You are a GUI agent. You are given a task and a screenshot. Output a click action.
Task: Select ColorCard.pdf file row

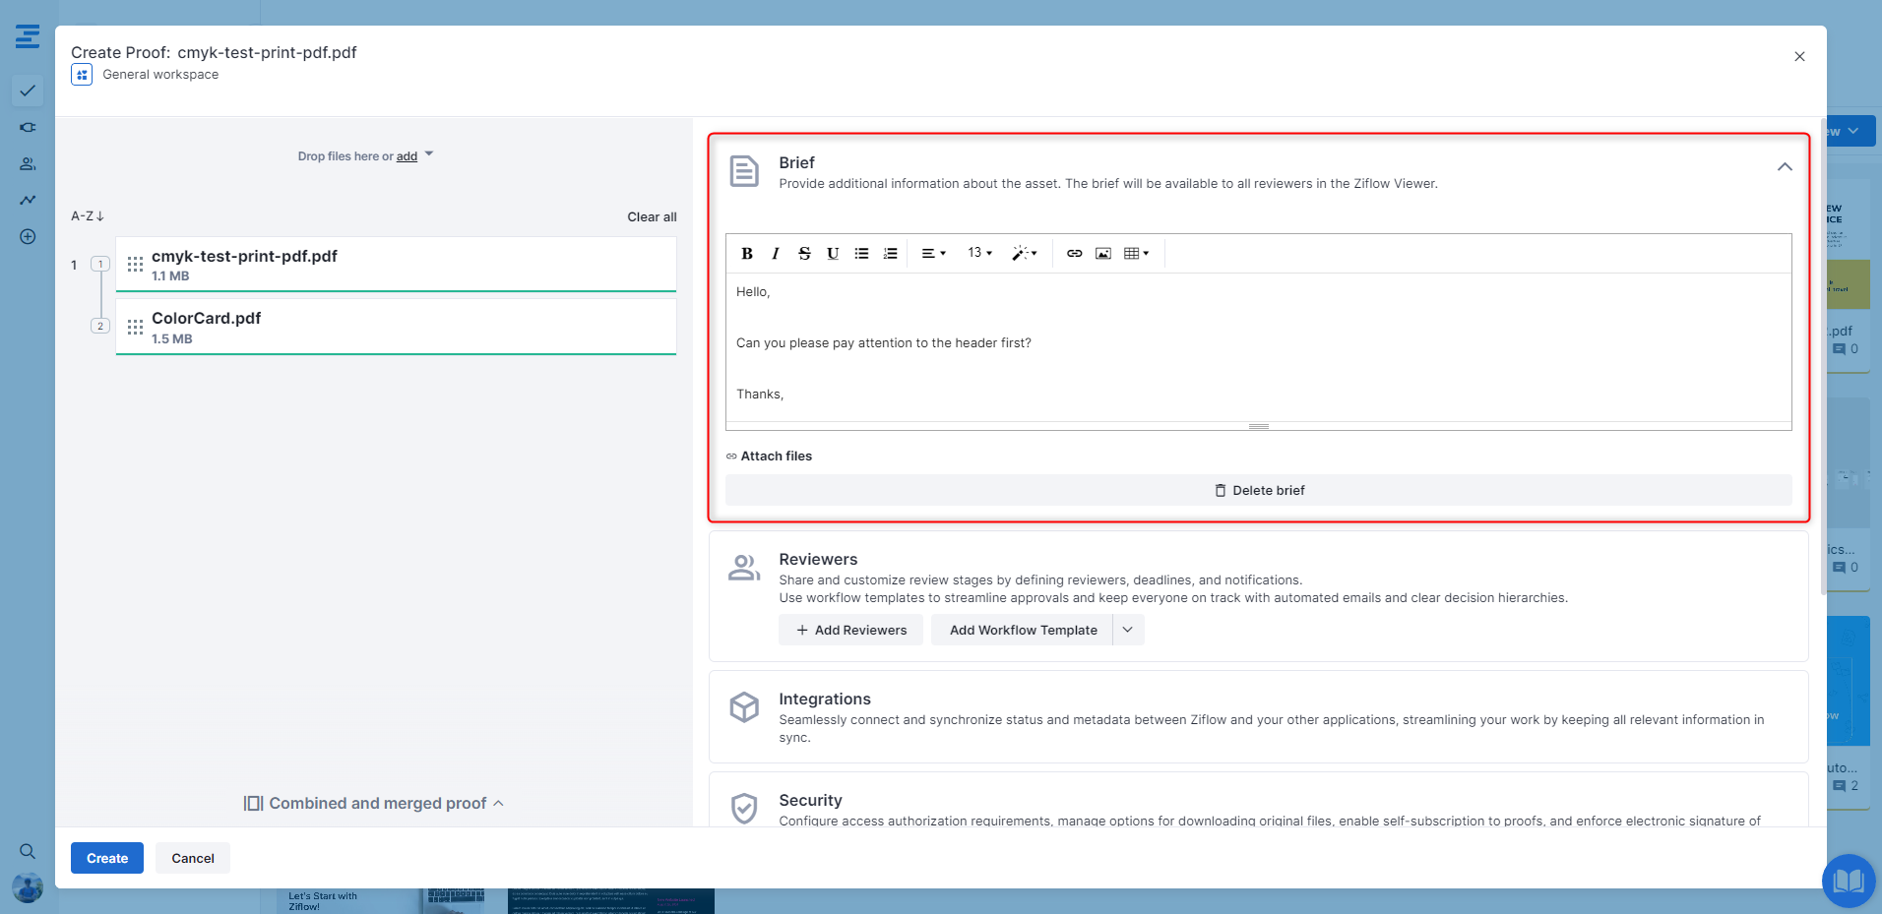pos(396,327)
